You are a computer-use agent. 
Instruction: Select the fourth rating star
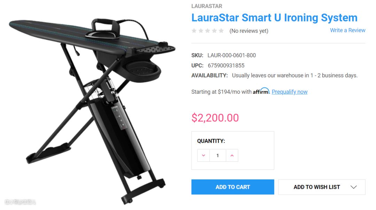pos(214,31)
